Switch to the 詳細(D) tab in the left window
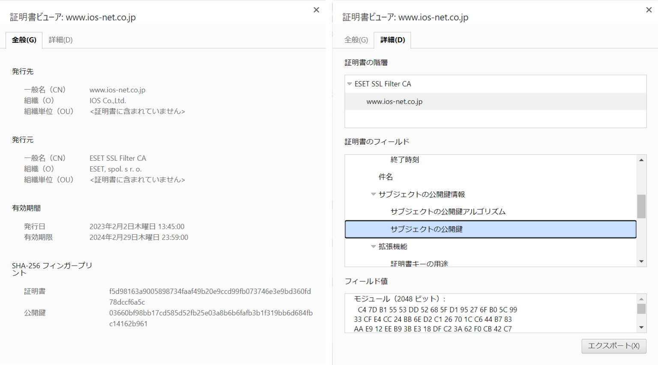 60,39
